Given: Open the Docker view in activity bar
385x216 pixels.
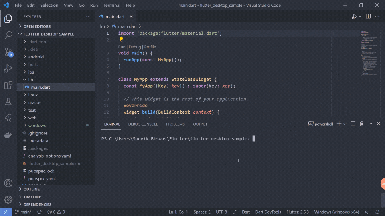Looking at the screenshot, I should (8, 135).
